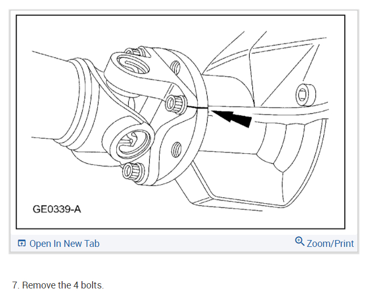The height and width of the screenshot is (299, 369).
Task: Click the bolt beside the index mark line
Action: point(176,104)
